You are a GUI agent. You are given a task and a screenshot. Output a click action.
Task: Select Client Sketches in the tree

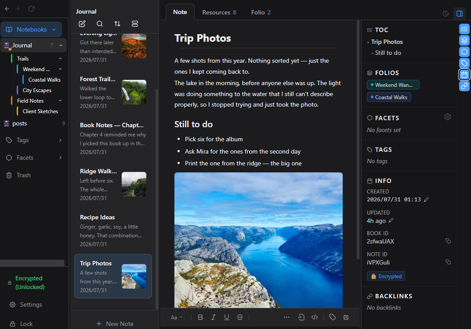[x=40, y=111]
